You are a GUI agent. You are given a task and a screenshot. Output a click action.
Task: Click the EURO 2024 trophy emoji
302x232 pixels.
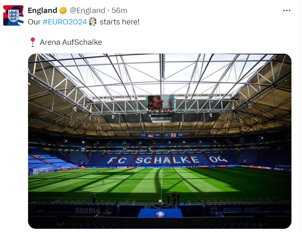pyautogui.click(x=93, y=22)
